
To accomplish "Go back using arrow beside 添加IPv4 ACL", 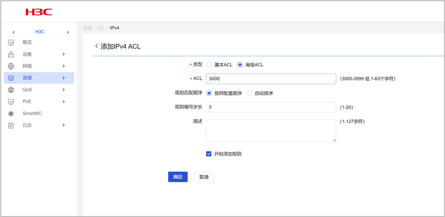I will coord(96,46).
